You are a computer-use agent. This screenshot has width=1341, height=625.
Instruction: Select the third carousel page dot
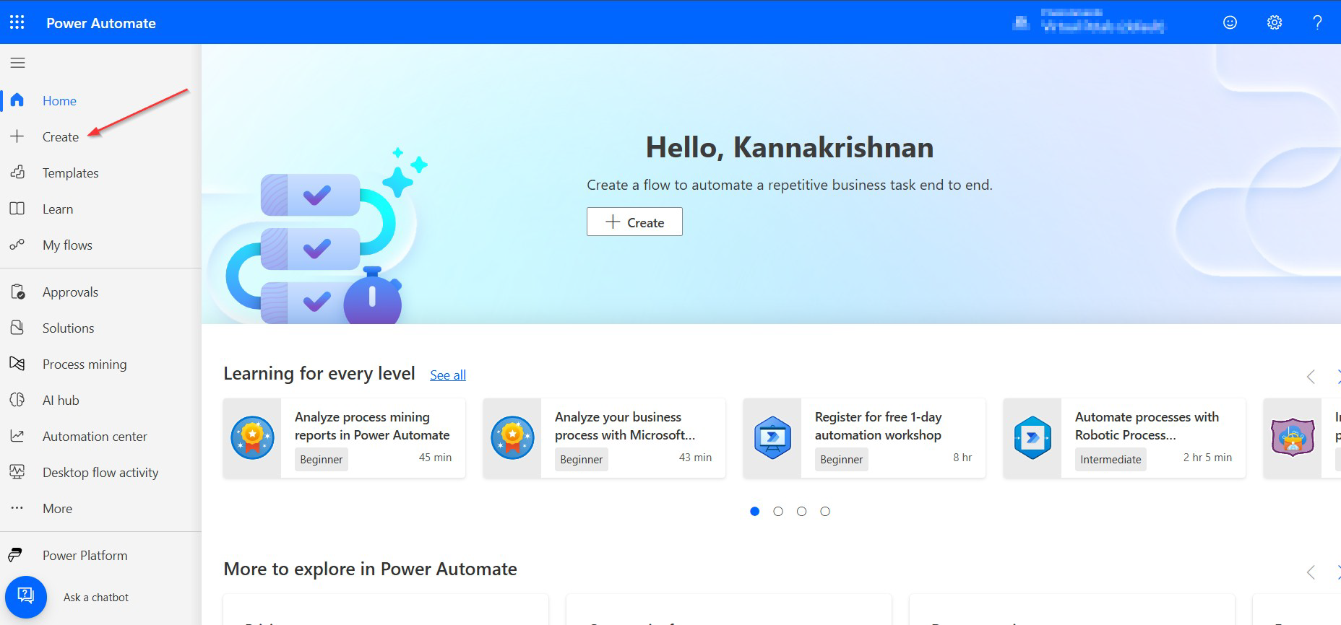(x=801, y=511)
